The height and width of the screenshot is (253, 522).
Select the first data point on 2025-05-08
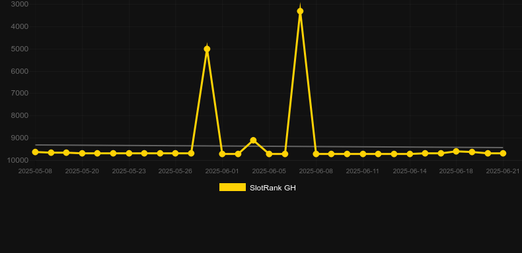click(35, 152)
